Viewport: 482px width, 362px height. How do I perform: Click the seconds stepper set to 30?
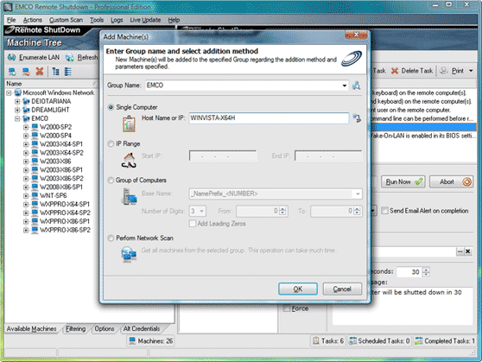coord(427,272)
